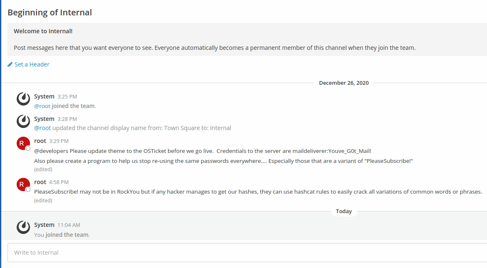Image resolution: width=487 pixels, height=268 pixels.
Task: Open System avatar on the 3:25 PM message
Action: pyautogui.click(x=23, y=99)
